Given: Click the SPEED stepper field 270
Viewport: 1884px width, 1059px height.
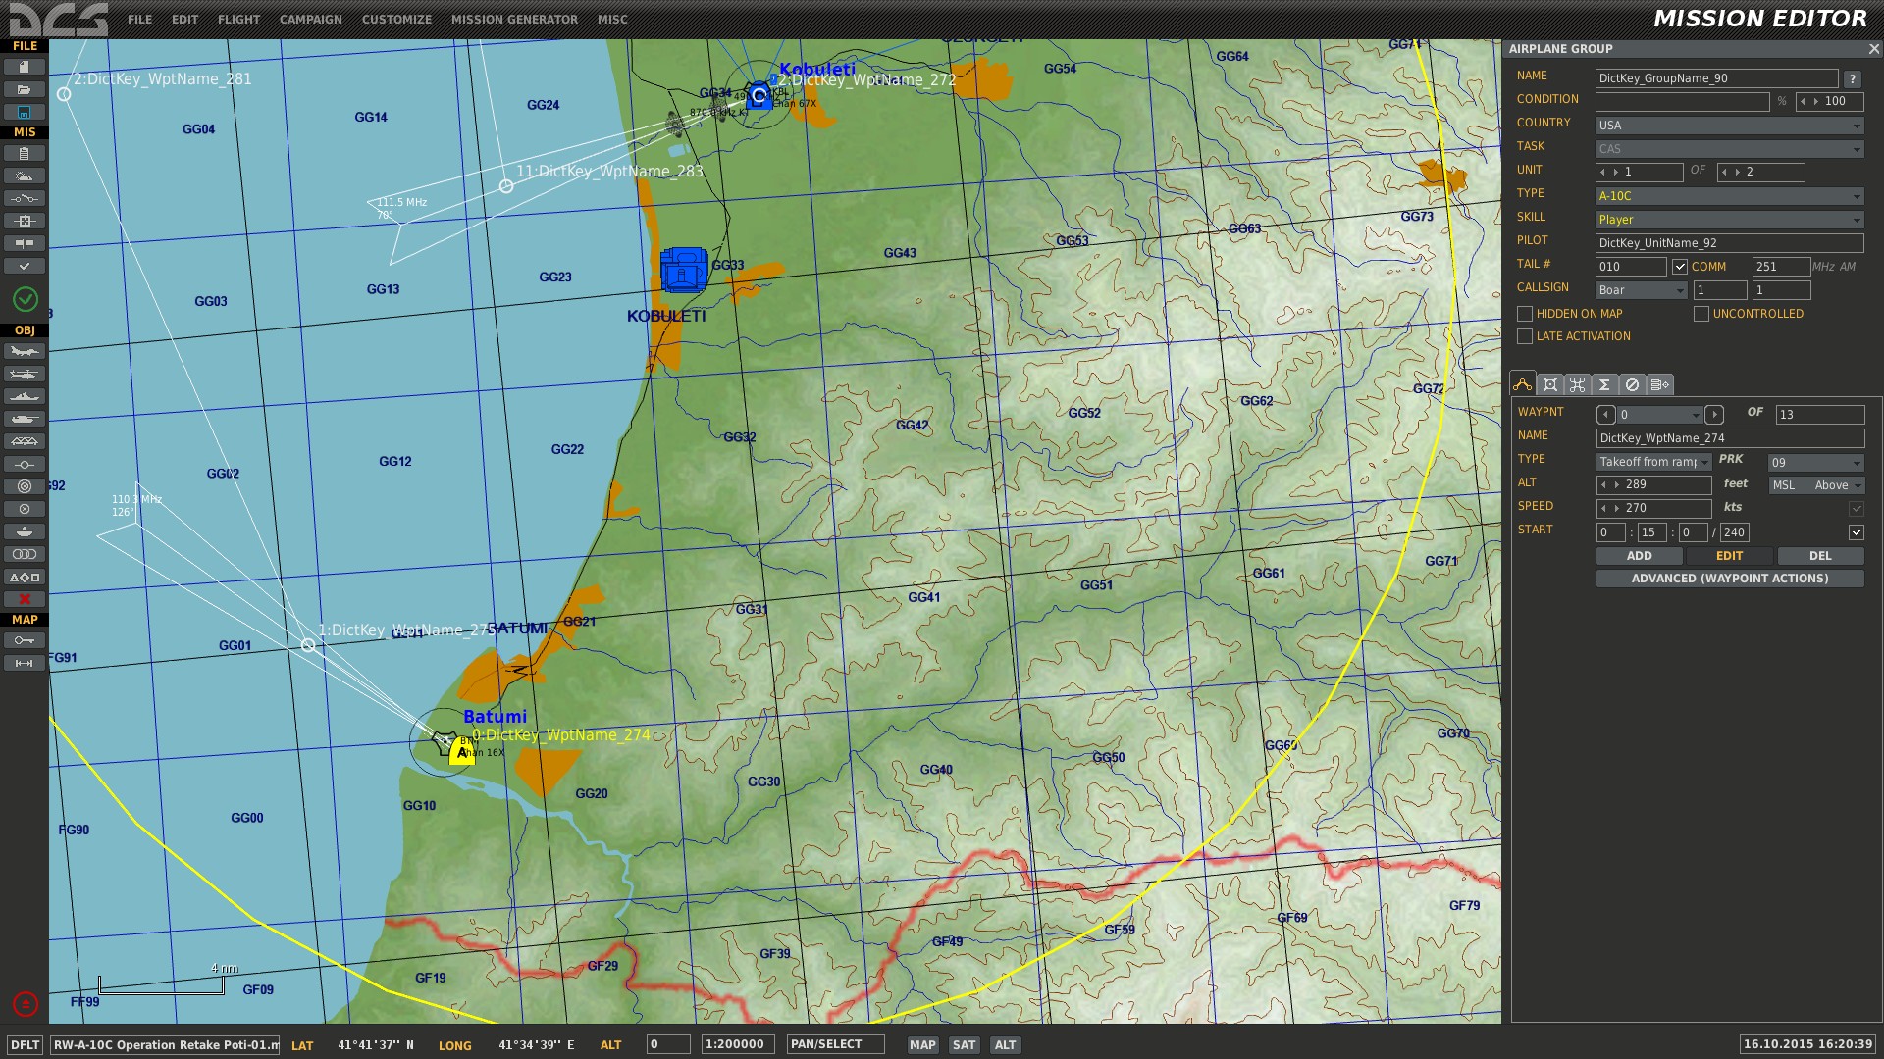Looking at the screenshot, I should tap(1653, 508).
